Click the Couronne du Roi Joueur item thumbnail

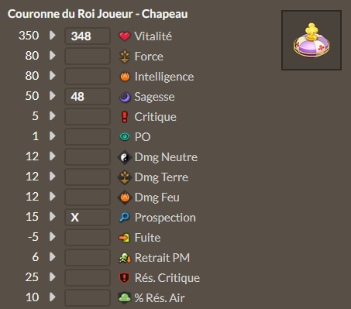[x=311, y=40]
